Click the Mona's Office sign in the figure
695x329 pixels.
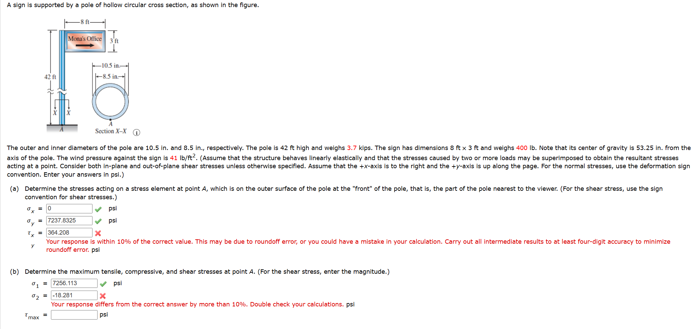tap(85, 41)
